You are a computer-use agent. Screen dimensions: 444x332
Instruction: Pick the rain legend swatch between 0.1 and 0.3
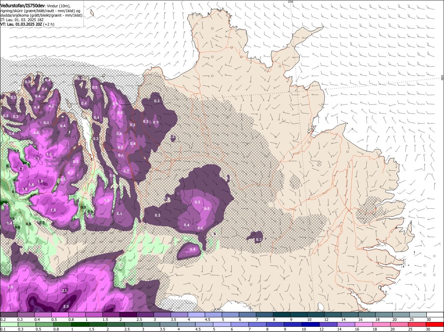pyautogui.click(x=8, y=324)
